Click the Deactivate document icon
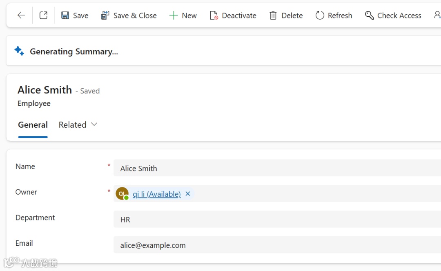 pos(214,16)
